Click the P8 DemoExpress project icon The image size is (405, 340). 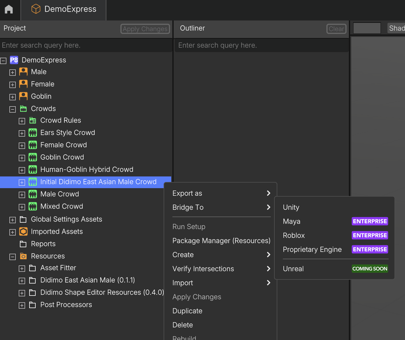[14, 60]
